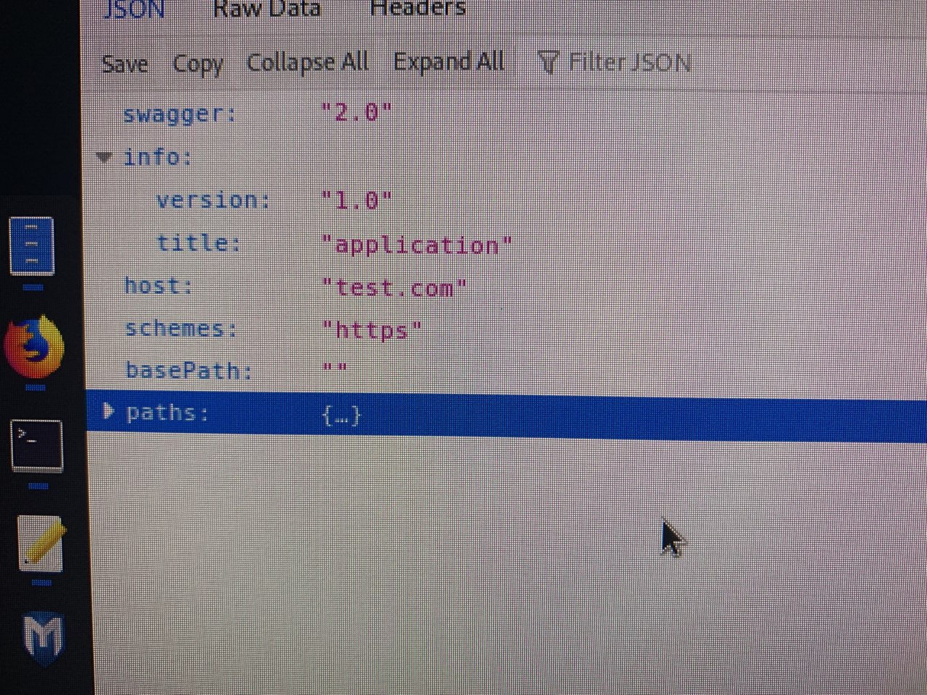927x695 pixels.
Task: Select the swagger key
Action: pos(179,114)
